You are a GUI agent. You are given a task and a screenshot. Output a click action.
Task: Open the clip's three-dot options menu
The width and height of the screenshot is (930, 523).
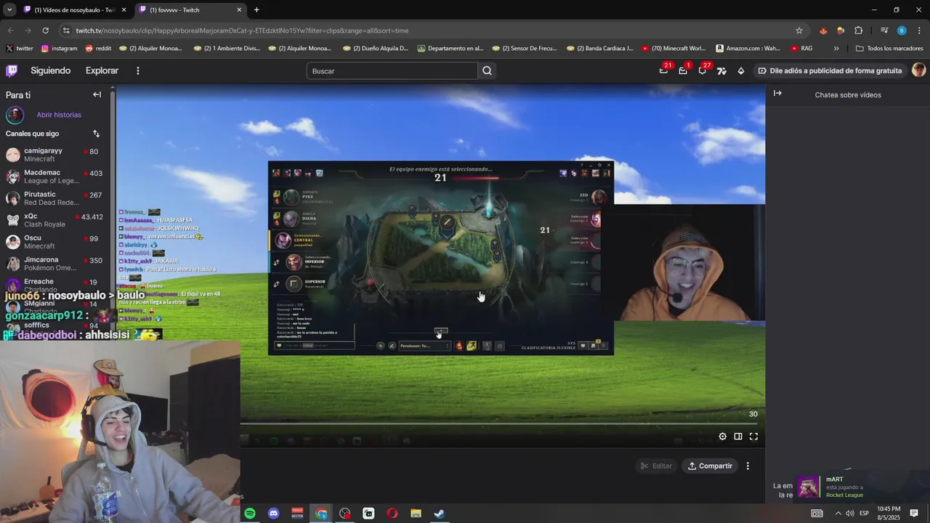[x=748, y=466]
